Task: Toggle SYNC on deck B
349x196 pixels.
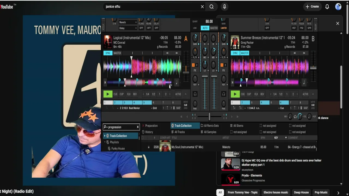Action: [235, 53]
